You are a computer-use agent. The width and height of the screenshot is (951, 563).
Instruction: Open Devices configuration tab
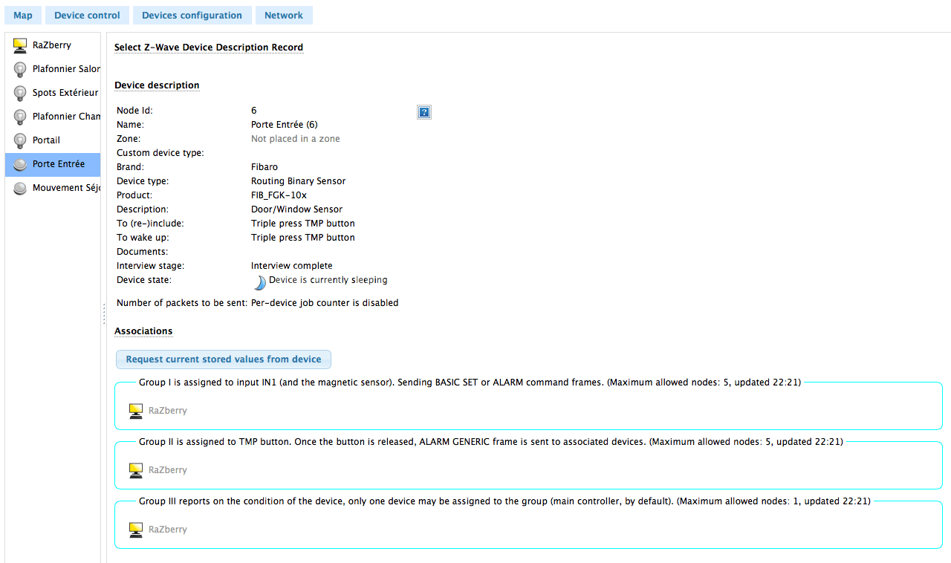coord(192,15)
